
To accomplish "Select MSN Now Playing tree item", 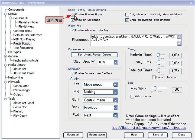I will pyautogui.click(x=24, y=39).
